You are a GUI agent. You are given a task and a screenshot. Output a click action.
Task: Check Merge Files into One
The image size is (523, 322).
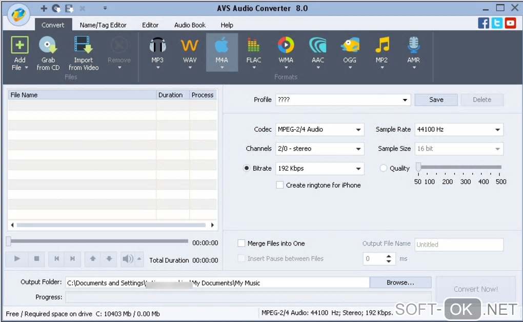point(241,243)
